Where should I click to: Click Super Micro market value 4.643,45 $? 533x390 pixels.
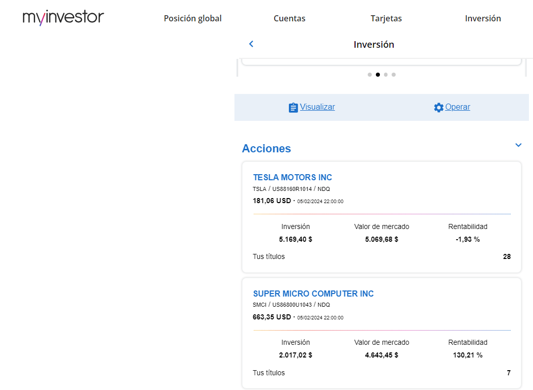point(381,355)
